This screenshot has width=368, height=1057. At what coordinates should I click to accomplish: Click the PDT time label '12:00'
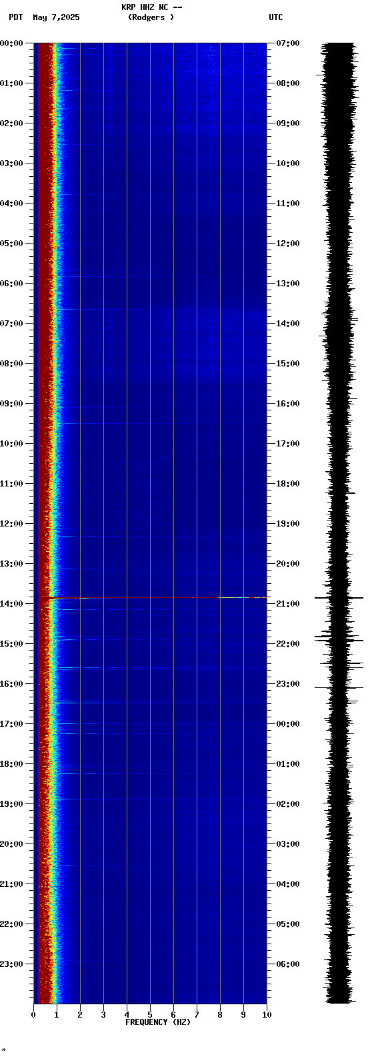[11, 524]
